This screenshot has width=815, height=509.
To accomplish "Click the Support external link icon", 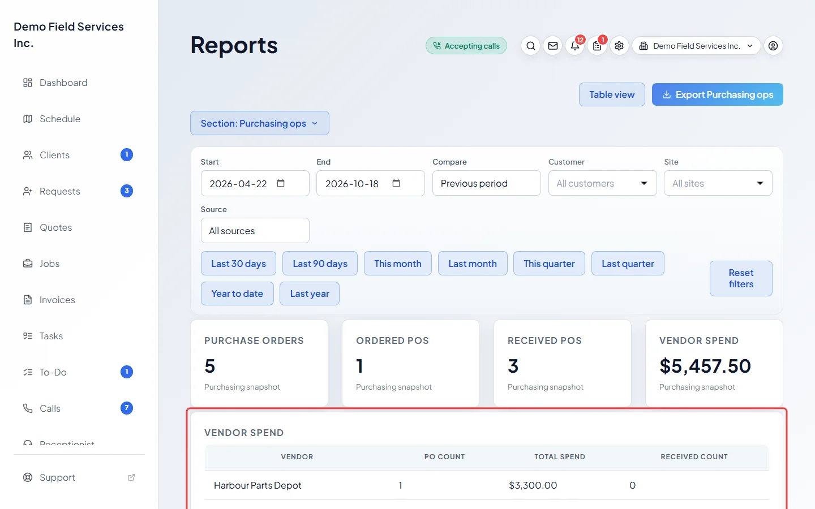I will tap(131, 477).
